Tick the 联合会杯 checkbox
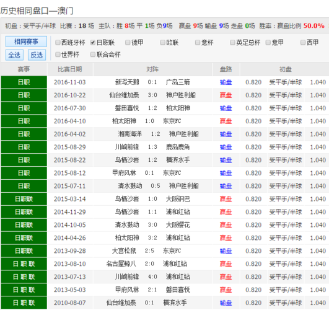 coord(93,55)
